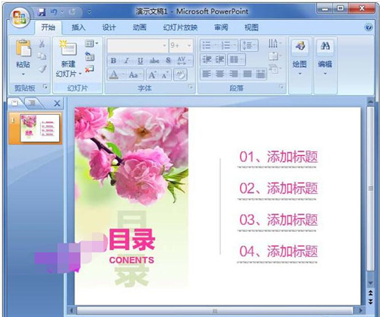The width and height of the screenshot is (380, 317).
Task: Click the Office button logo
Action: click(19, 17)
